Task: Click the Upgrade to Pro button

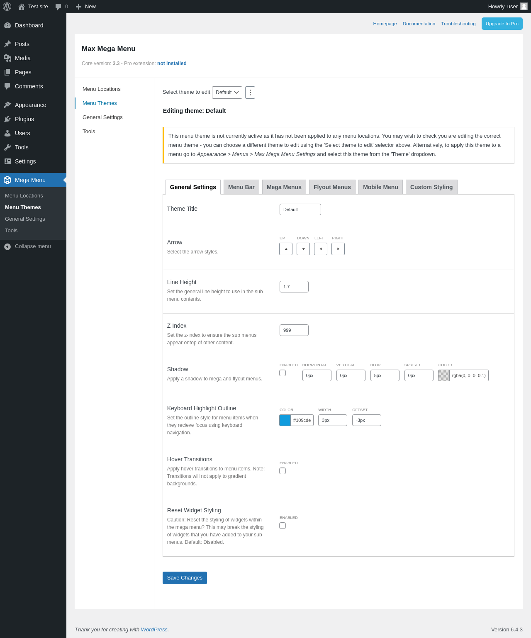Action: [x=502, y=24]
